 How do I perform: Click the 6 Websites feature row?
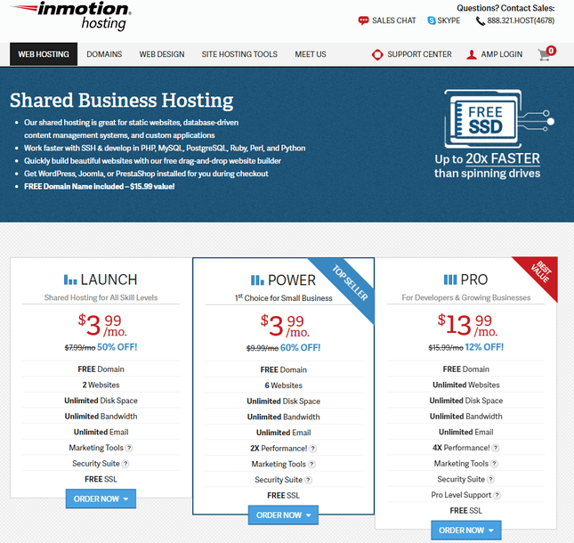[283, 385]
